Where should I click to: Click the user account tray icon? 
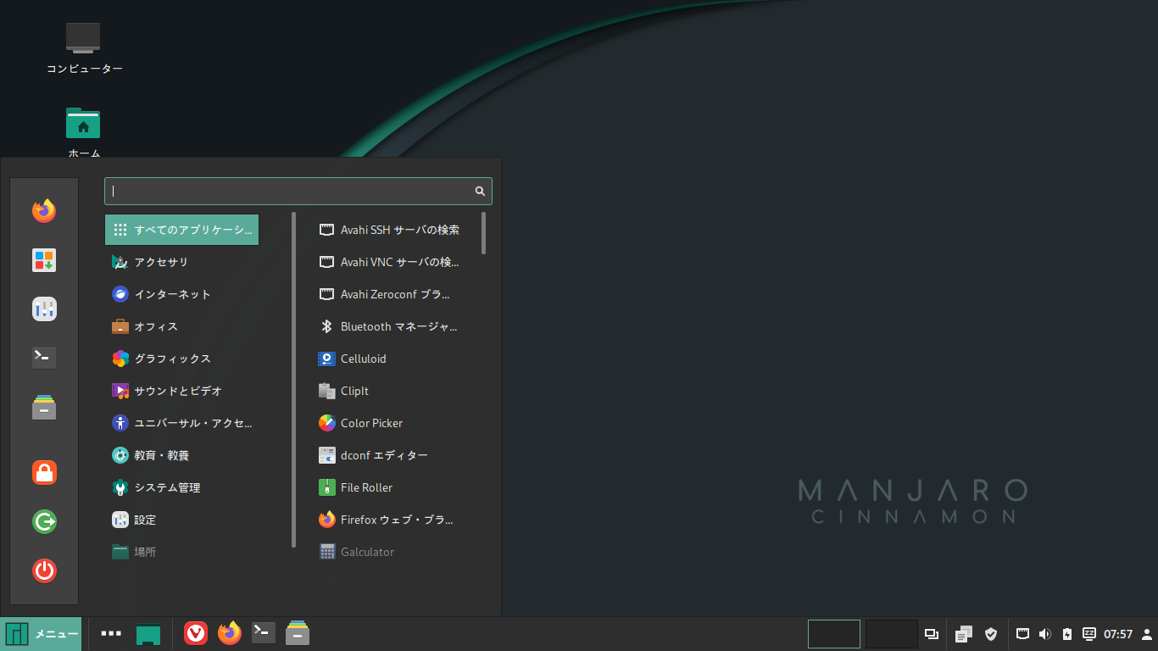pyautogui.click(x=1147, y=634)
